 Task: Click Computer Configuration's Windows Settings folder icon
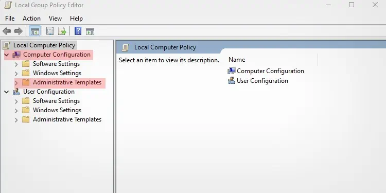pos(26,73)
